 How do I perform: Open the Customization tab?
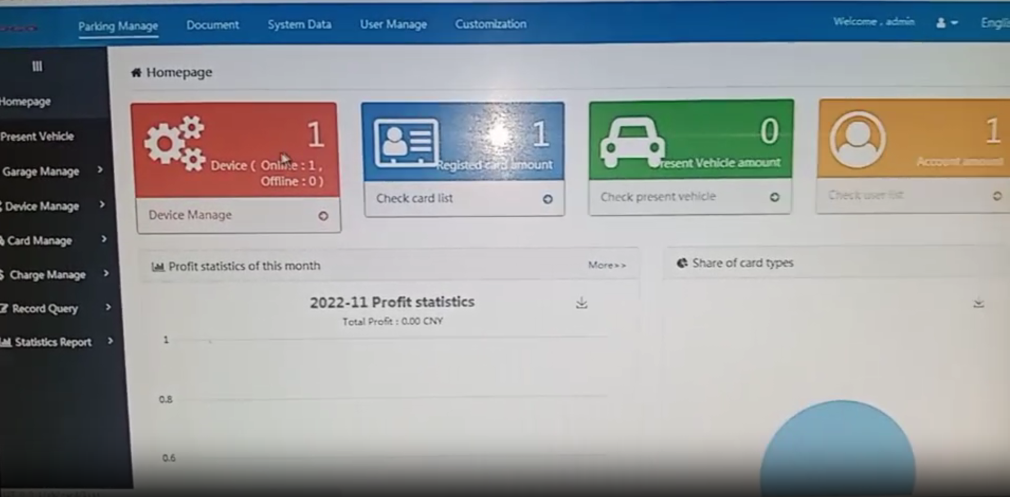490,24
